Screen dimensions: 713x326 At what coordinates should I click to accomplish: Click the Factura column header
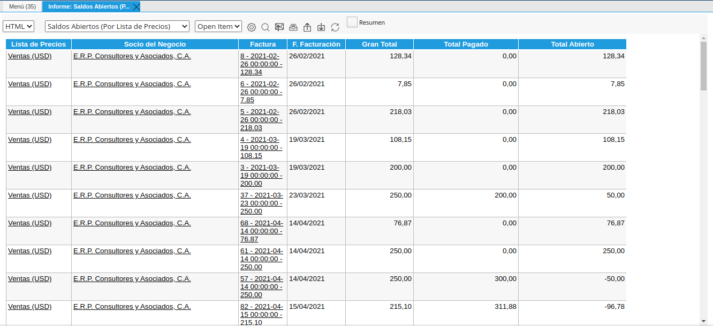(263, 44)
